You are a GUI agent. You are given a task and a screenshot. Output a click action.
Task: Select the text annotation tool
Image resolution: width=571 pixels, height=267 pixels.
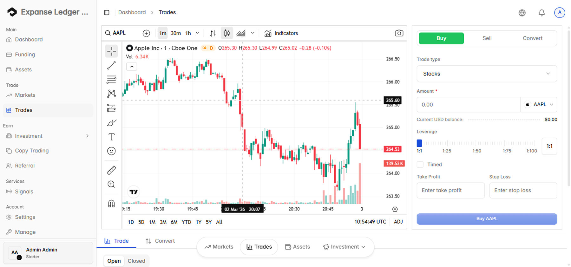tap(111, 137)
